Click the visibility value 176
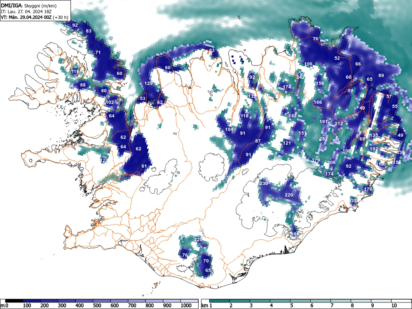The height and width of the screenshot is (309, 412). (368, 189)
